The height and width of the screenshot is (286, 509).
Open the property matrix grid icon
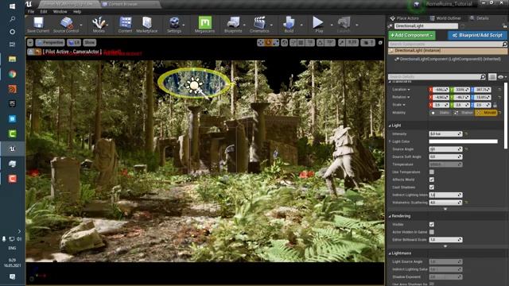[492, 77]
